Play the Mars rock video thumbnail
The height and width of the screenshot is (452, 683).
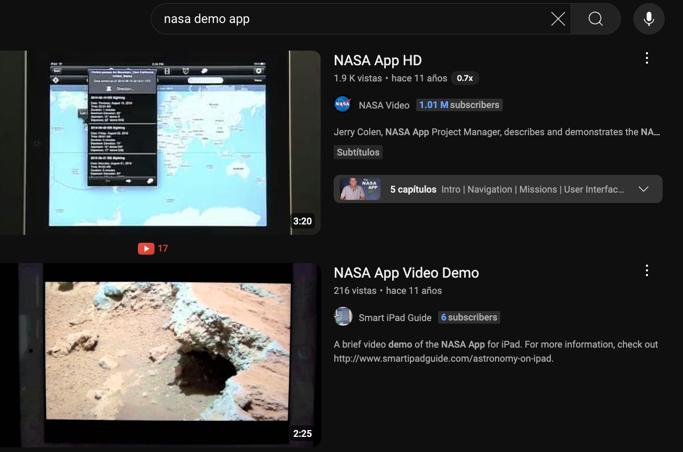point(159,355)
